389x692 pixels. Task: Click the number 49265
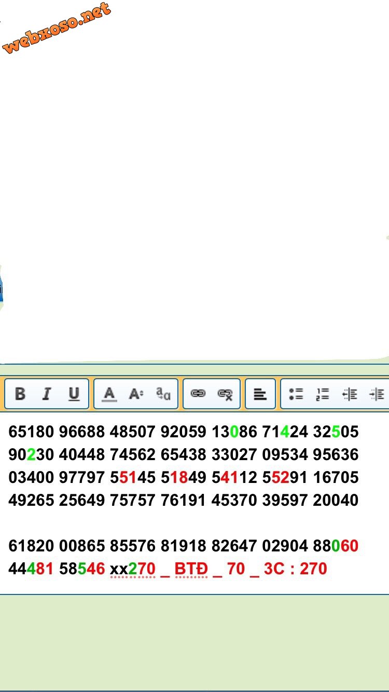tap(31, 500)
